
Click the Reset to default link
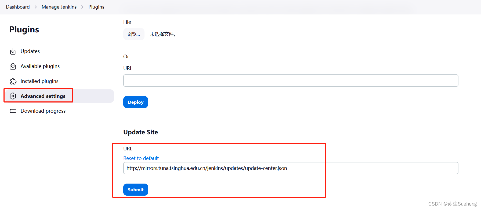141,158
